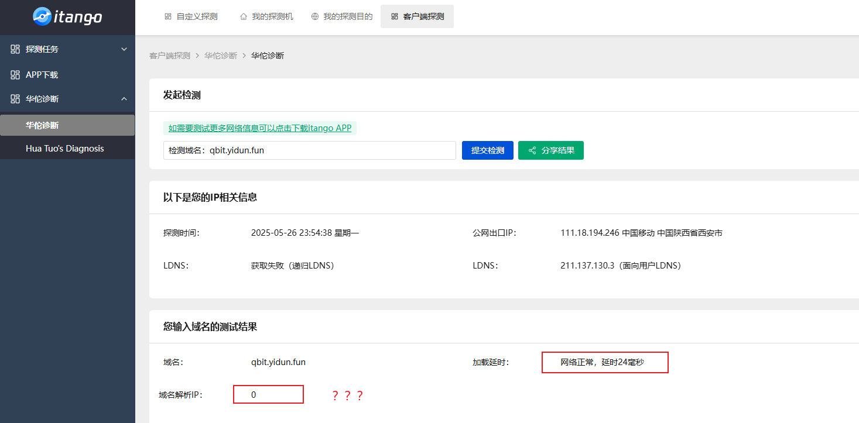The image size is (859, 423).
Task: Click the first 华佗诊断 breadcrumb link
Action: [x=221, y=56]
